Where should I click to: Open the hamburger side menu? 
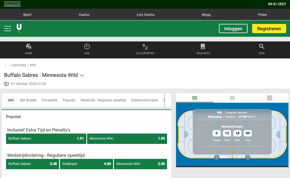(x=8, y=29)
